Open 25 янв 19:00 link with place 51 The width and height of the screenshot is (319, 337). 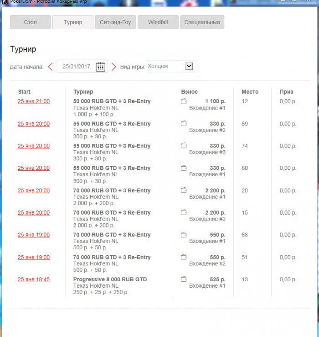pos(34,258)
